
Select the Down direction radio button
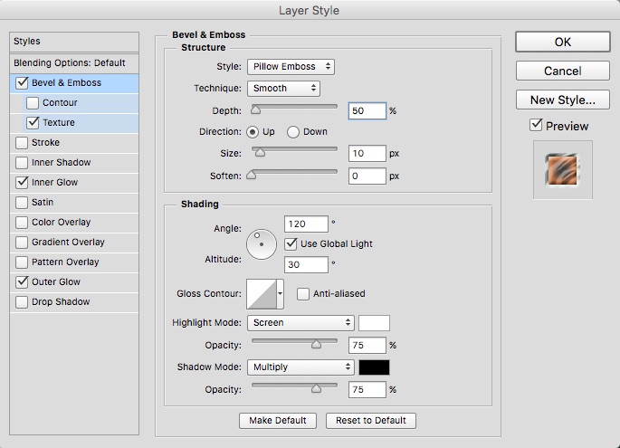[293, 132]
